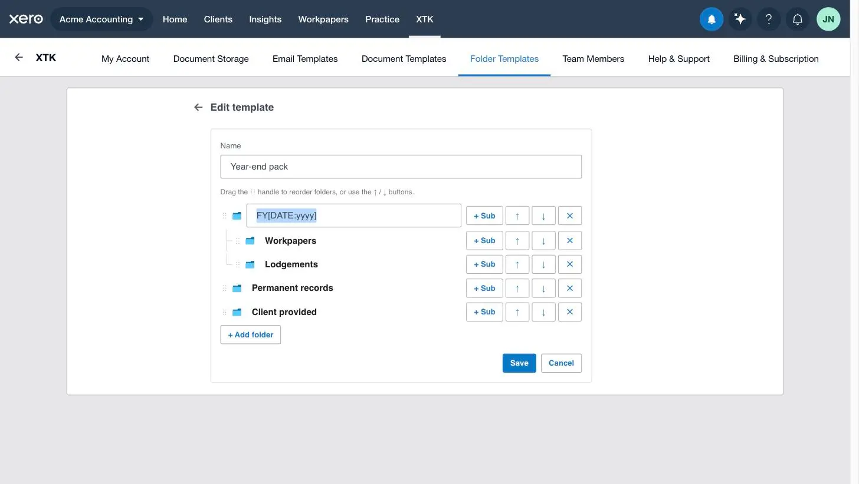The image size is (859, 484).
Task: Select the Permanent records folder name
Action: point(292,288)
